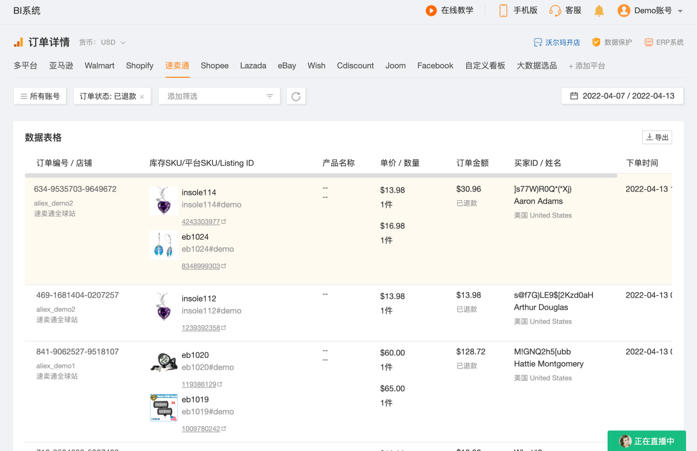Click the export button
The height and width of the screenshot is (451, 697).
click(x=657, y=137)
